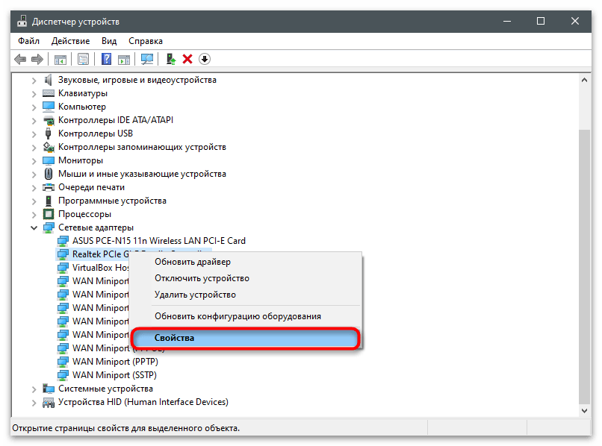Expand the Процессоры node

coord(34,214)
